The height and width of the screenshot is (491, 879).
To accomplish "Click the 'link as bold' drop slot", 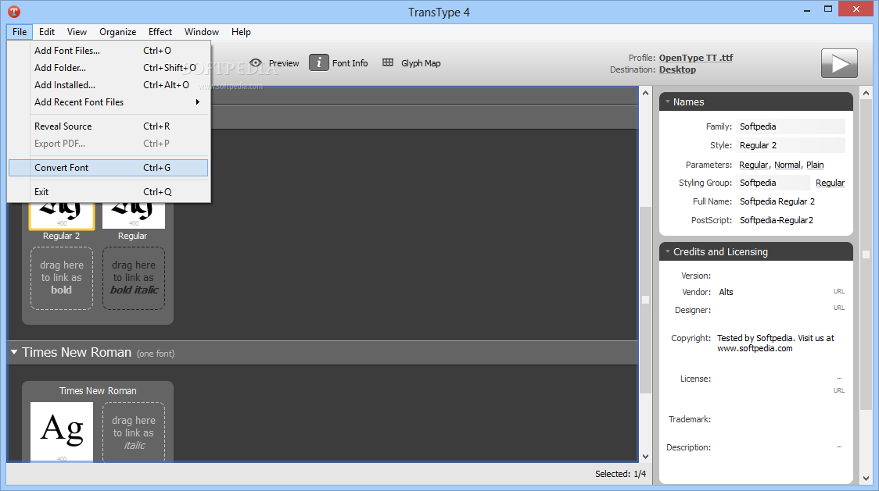I will click(x=62, y=278).
